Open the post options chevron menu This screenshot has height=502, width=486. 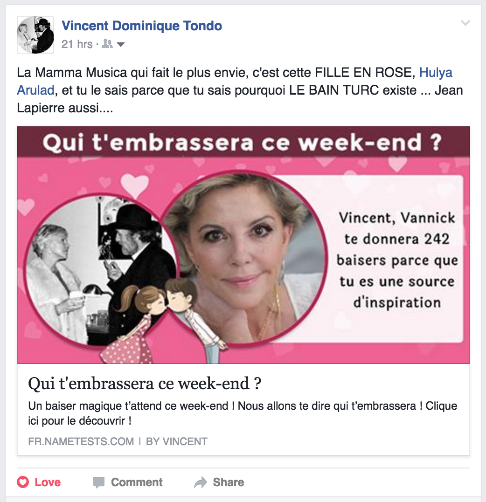(x=465, y=23)
